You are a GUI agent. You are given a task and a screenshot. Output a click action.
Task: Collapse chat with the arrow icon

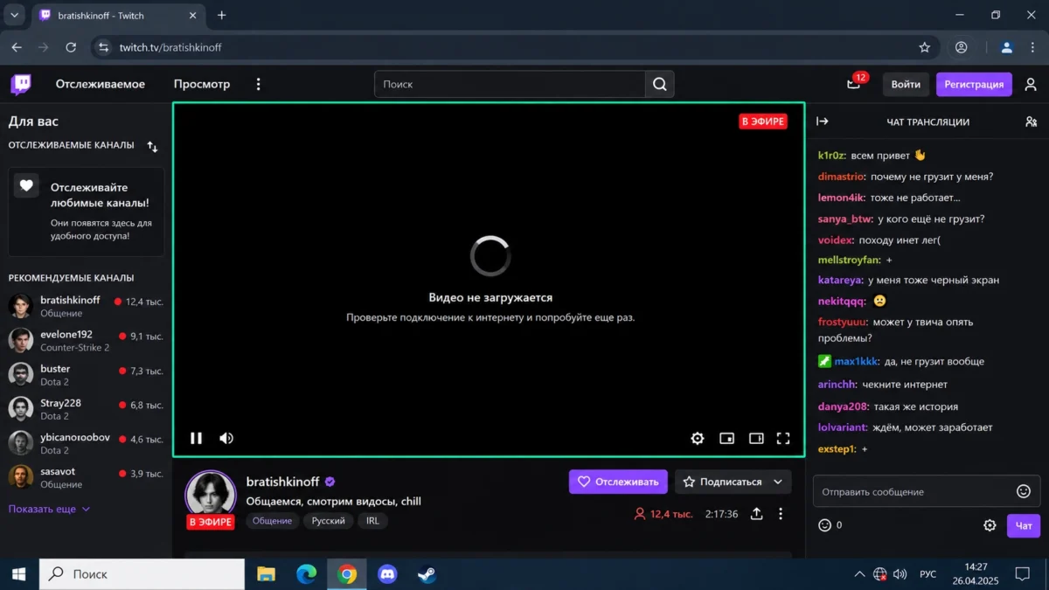tap(822, 121)
